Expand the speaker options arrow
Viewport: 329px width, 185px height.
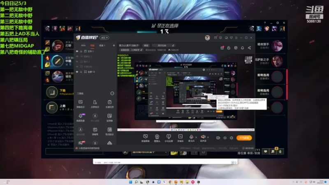[x=208, y=137]
